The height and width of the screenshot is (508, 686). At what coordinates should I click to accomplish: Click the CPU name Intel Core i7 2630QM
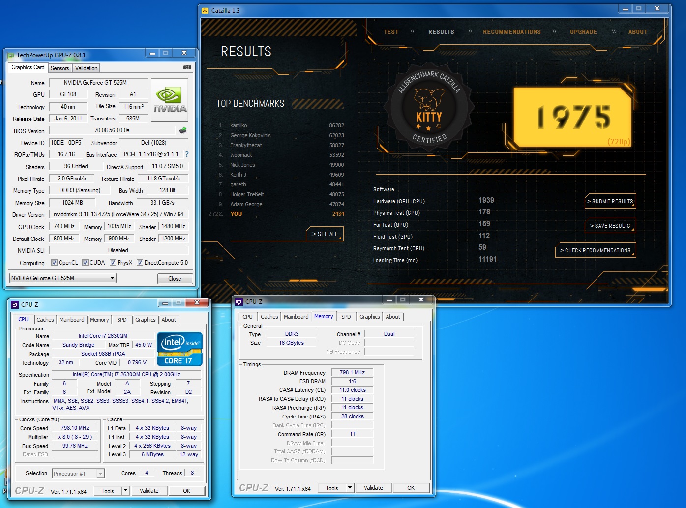click(103, 336)
